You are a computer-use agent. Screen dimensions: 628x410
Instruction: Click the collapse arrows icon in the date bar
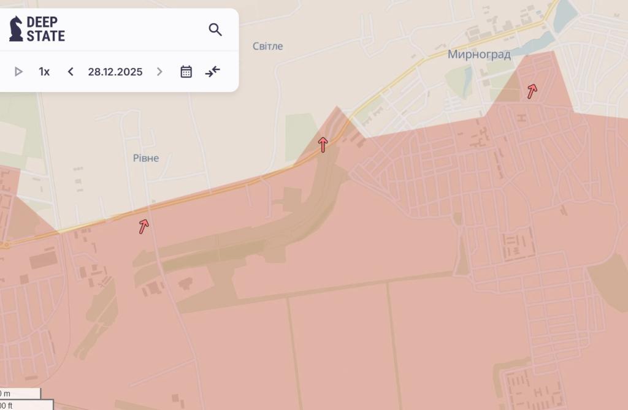click(x=213, y=72)
